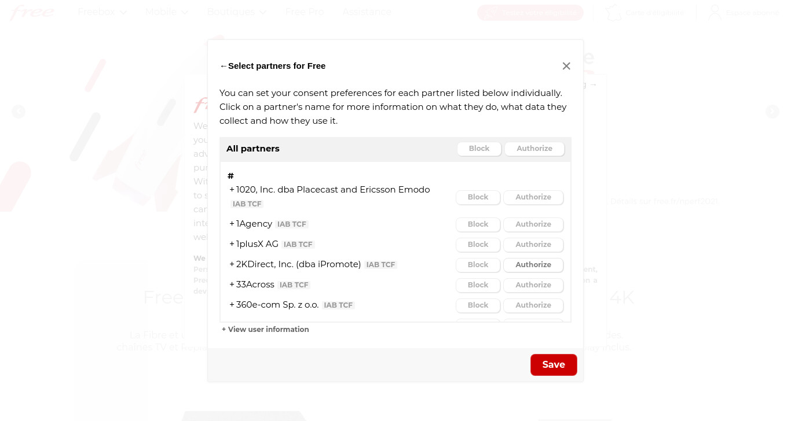Image resolution: width=791 pixels, height=421 pixels.
Task: Open the Espace abonné account icon
Action: (715, 12)
